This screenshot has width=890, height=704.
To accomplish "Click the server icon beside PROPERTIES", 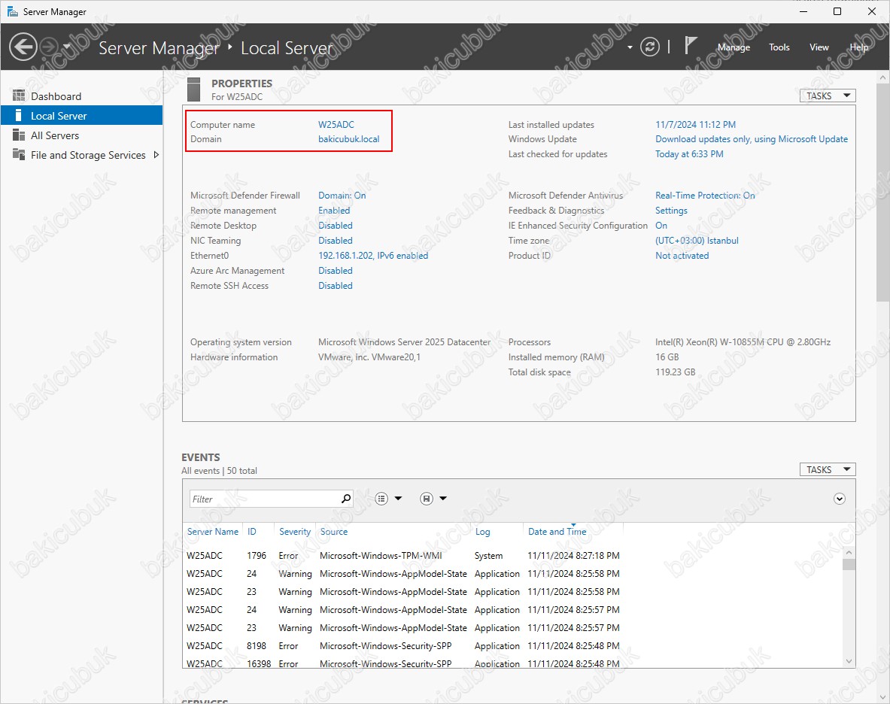I will 193,89.
